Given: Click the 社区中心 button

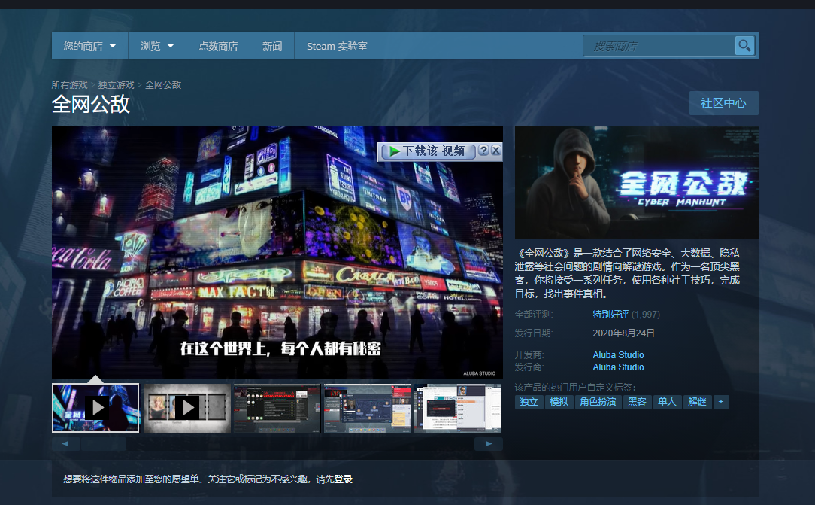Looking at the screenshot, I should pyautogui.click(x=723, y=103).
